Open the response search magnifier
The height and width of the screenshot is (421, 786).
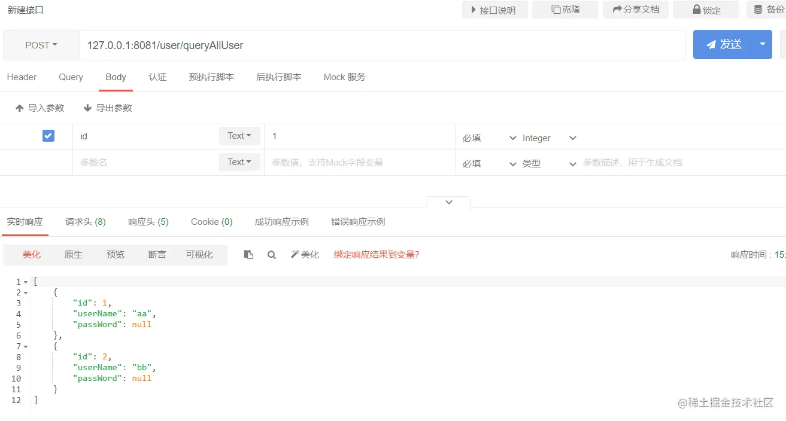tap(272, 254)
